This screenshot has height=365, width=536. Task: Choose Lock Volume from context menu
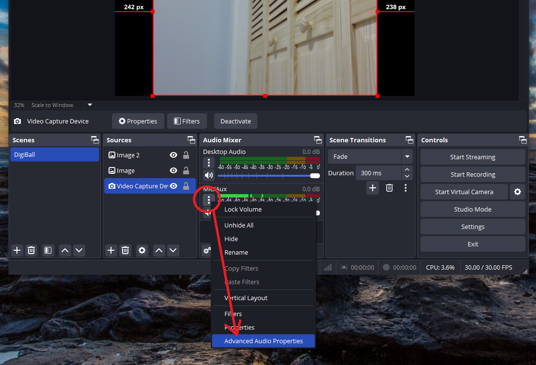243,210
